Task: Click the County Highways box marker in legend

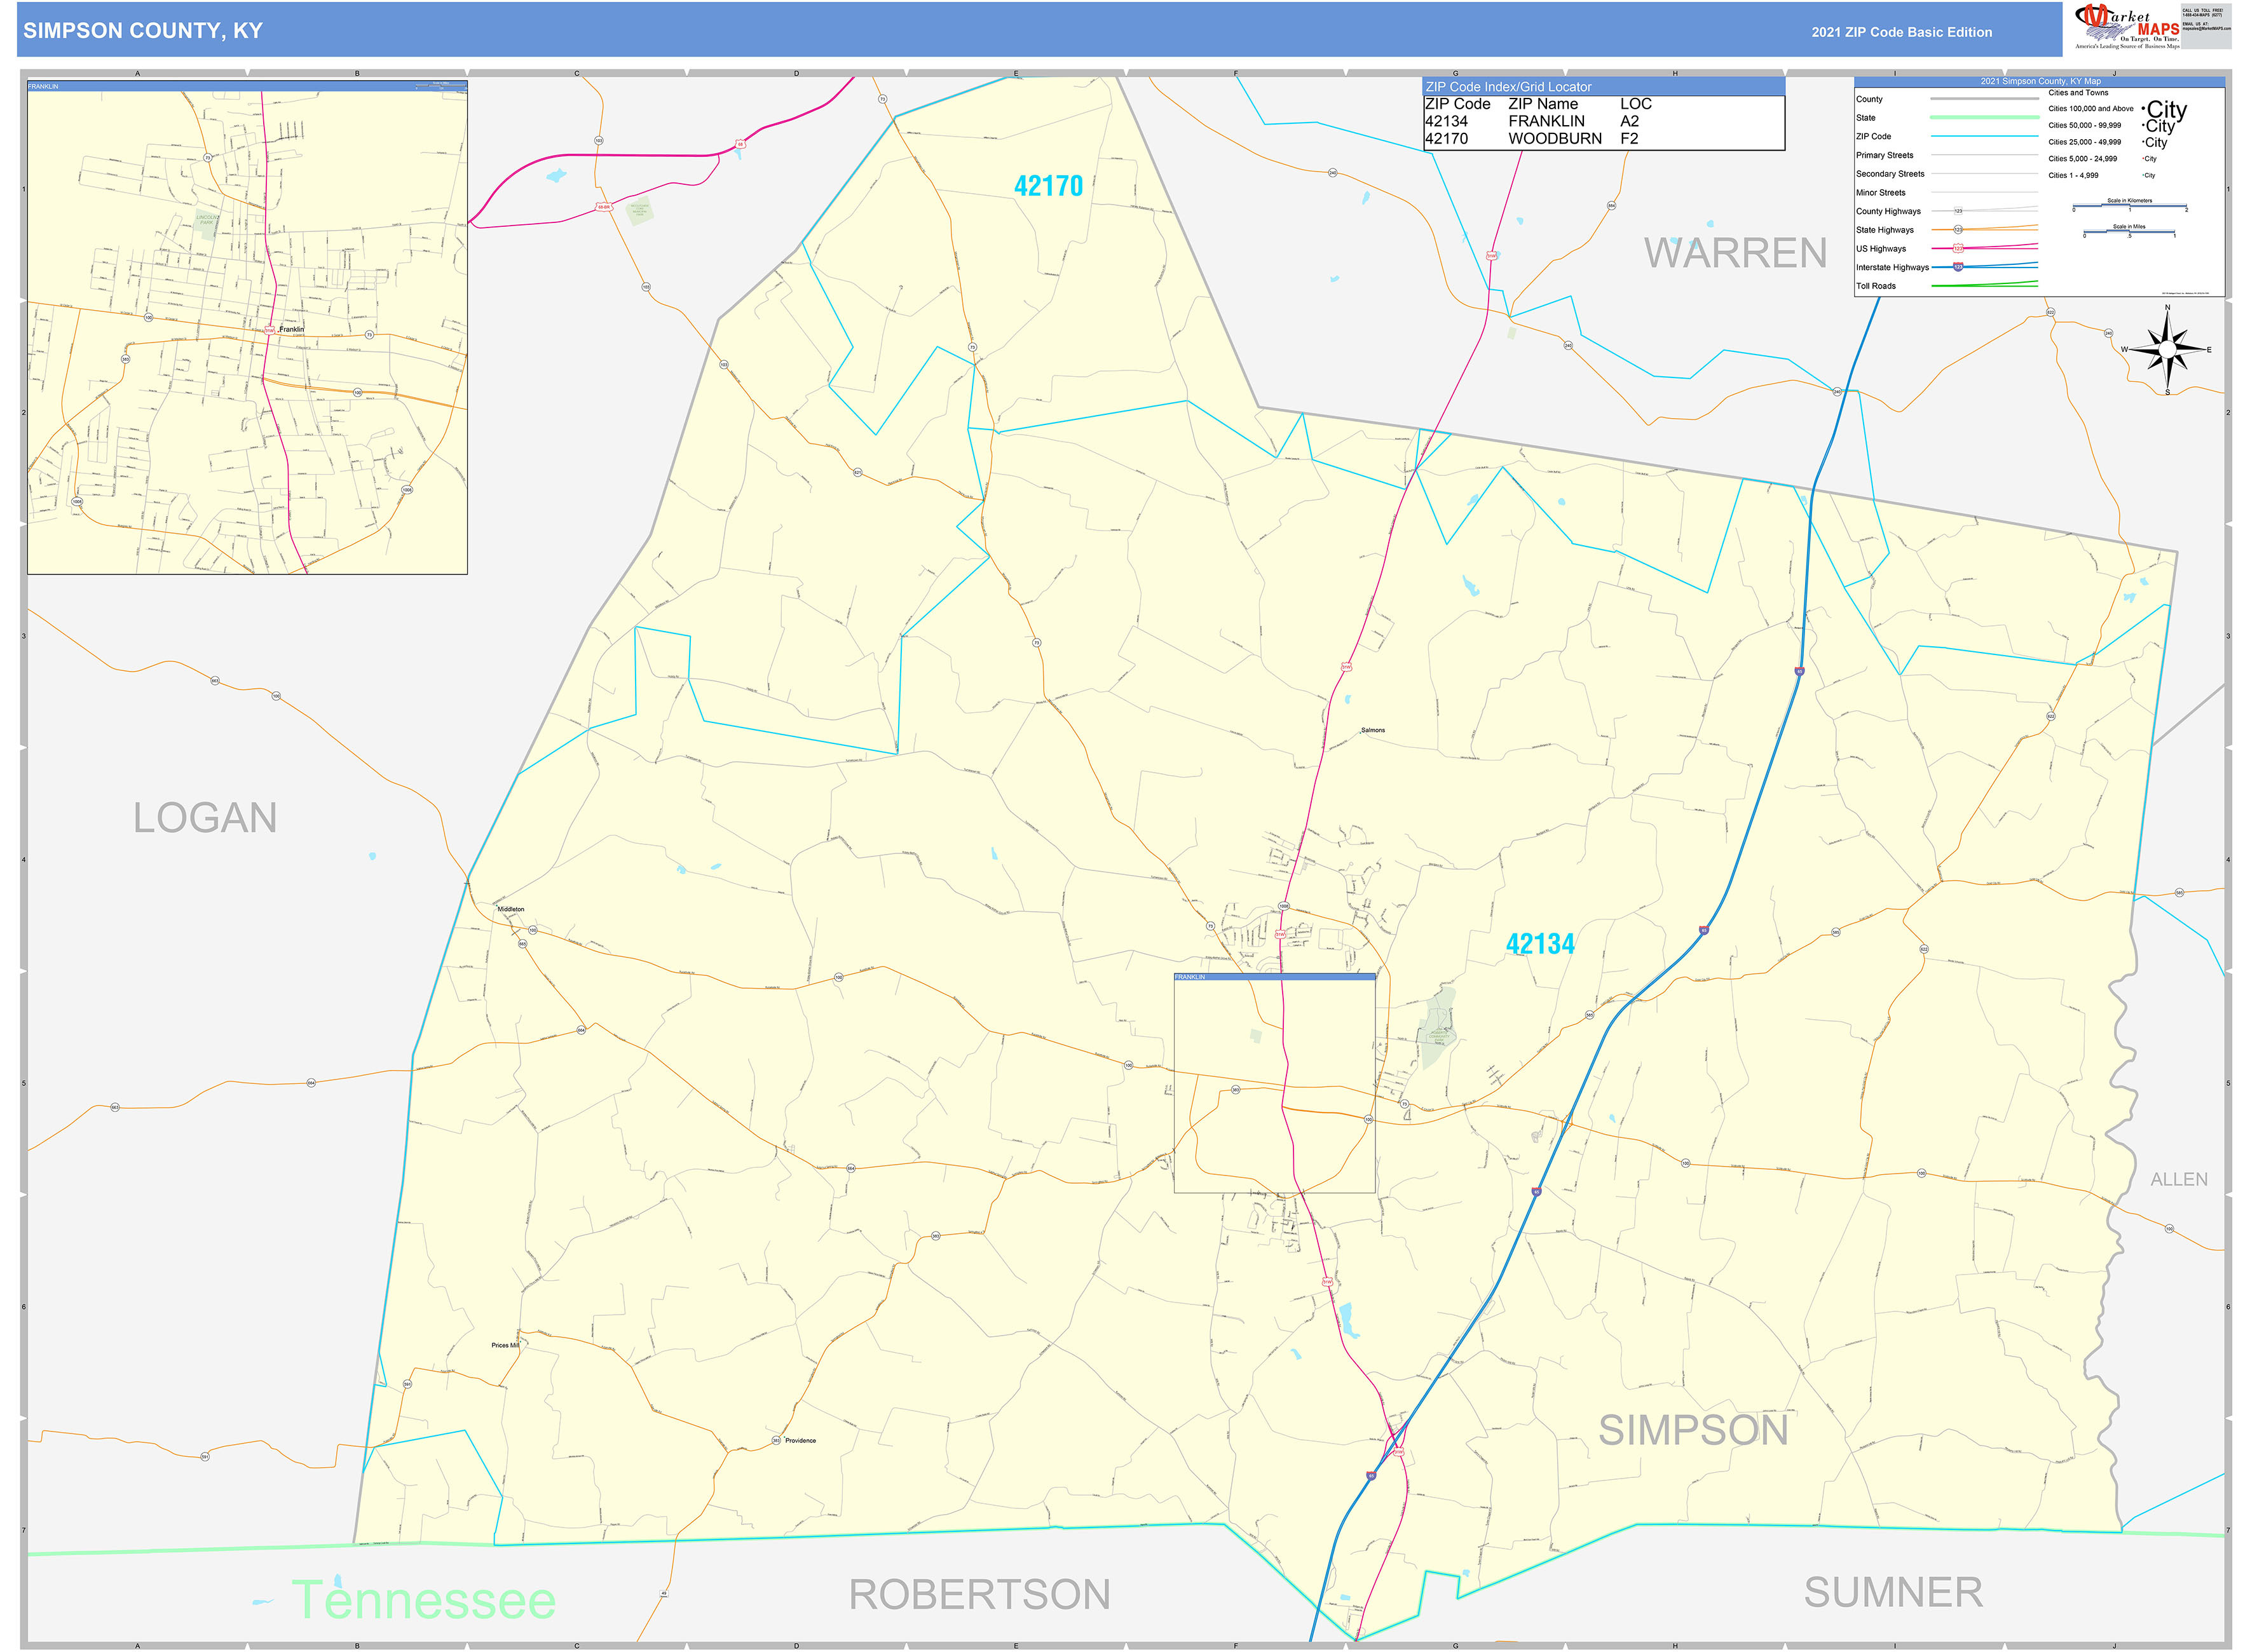Action: pyautogui.click(x=1959, y=211)
